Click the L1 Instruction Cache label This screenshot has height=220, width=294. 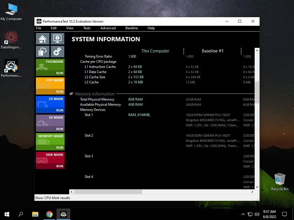click(100, 67)
